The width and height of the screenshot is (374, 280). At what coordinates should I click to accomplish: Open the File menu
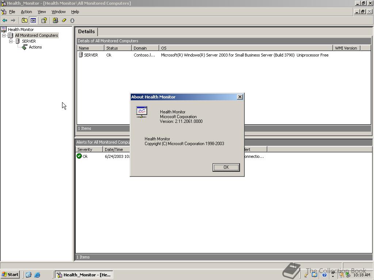coord(12,12)
